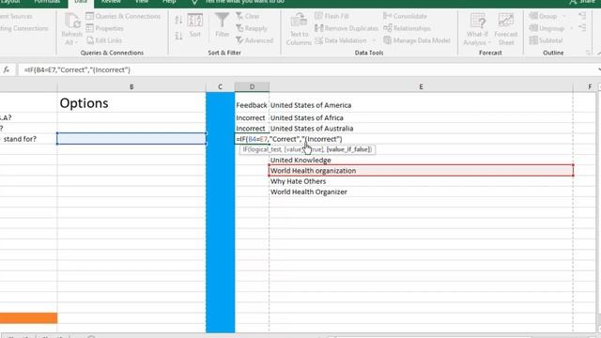Create a Forecast Sheet
The height and width of the screenshot is (338, 601).
(506, 29)
